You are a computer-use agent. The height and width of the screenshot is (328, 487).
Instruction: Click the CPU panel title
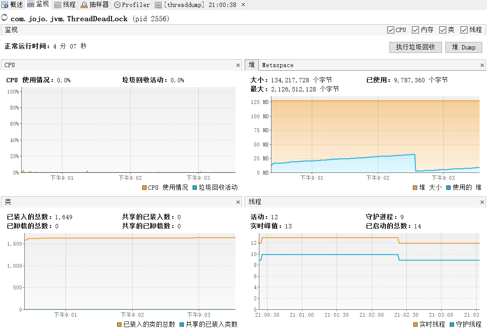click(x=10, y=65)
